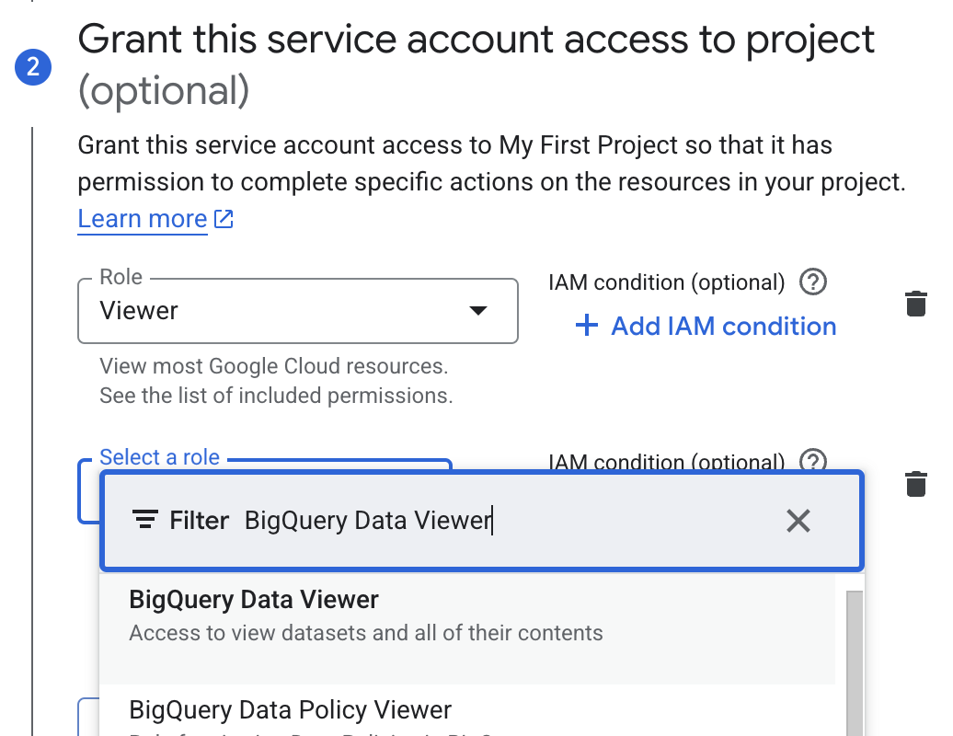
Task: Click the role list scrollbar
Action: coord(855,662)
